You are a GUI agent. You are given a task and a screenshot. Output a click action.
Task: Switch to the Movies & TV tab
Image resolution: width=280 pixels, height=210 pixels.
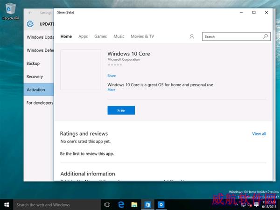[142, 36]
